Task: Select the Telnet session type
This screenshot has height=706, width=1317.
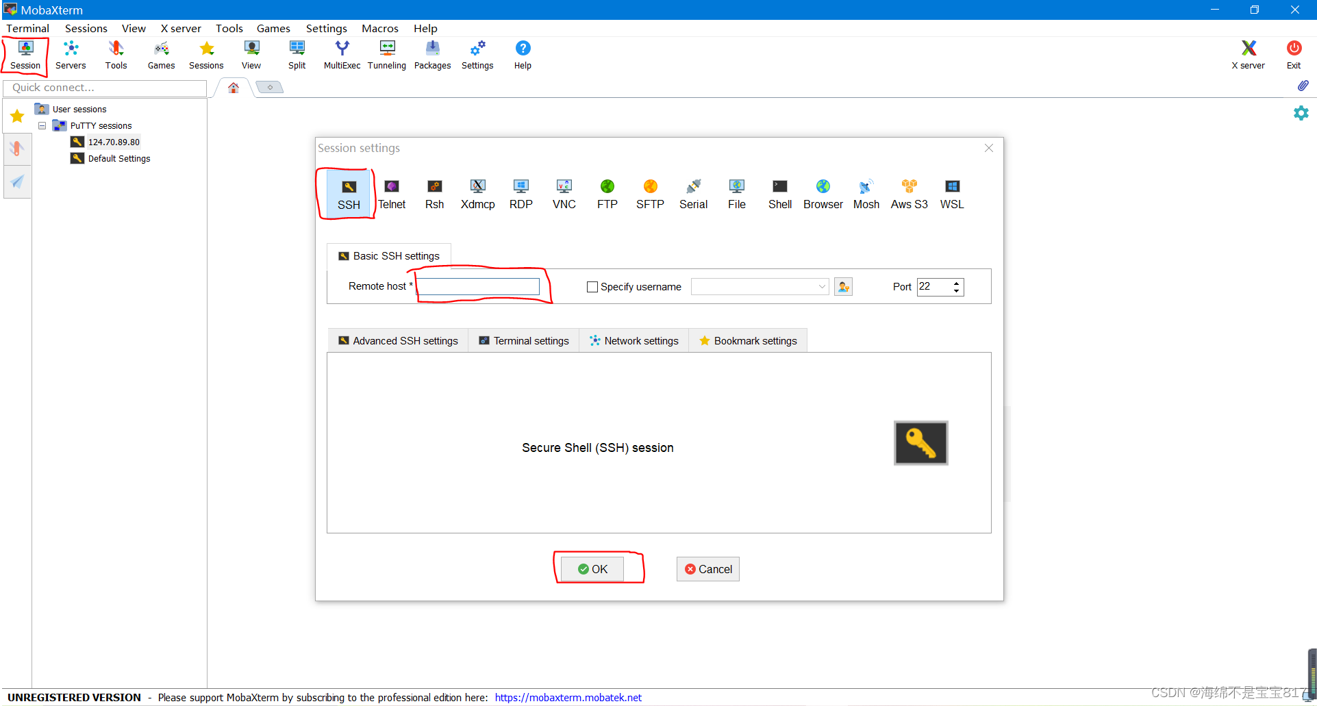Action: [x=392, y=194]
